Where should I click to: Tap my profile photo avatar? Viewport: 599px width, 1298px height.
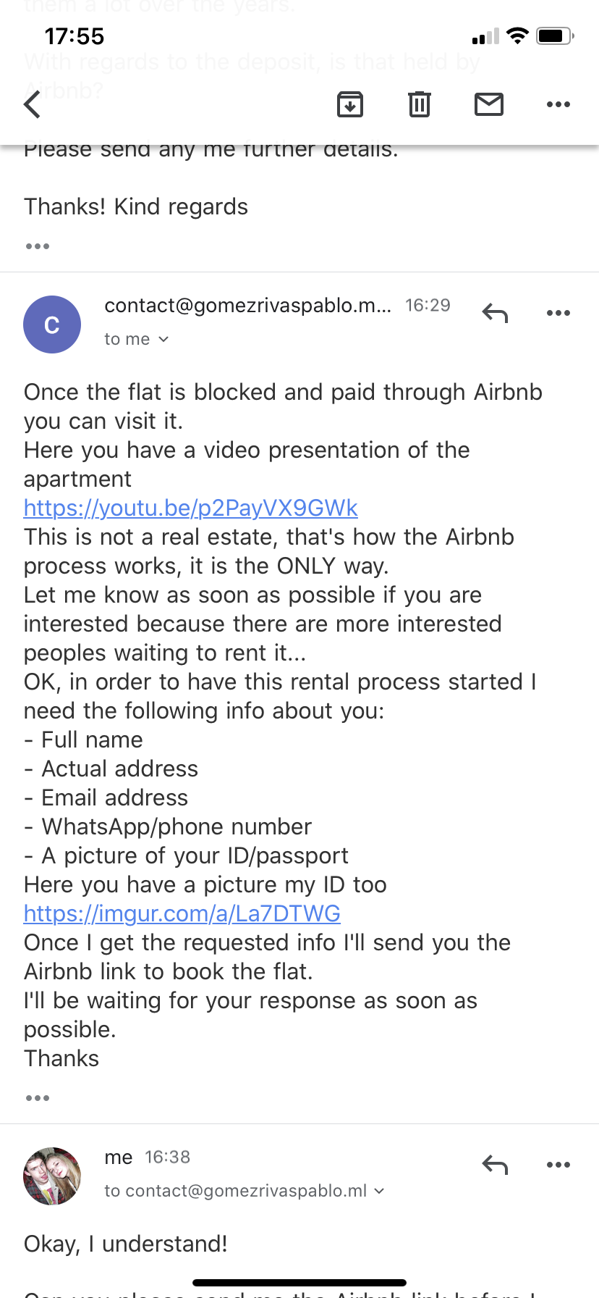(52, 1176)
